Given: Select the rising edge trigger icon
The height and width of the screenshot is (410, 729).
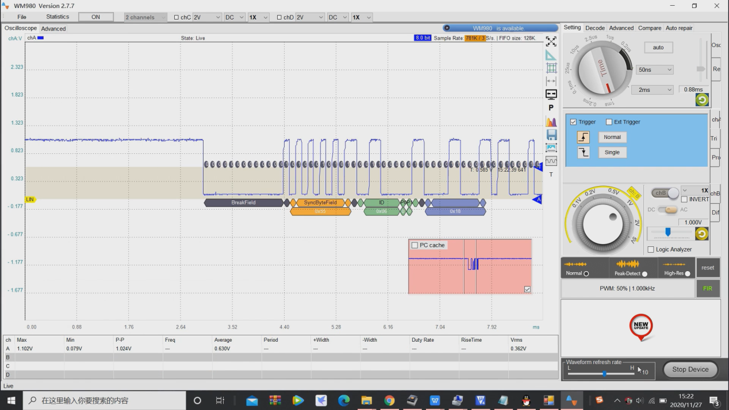Looking at the screenshot, I should (583, 137).
